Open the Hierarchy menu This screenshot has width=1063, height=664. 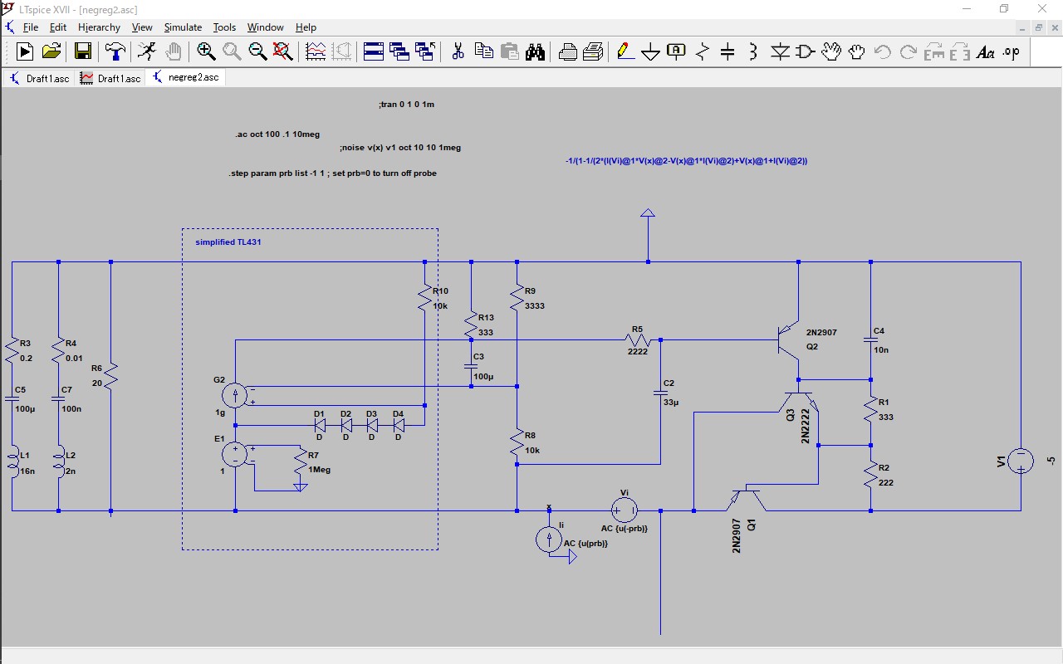point(99,27)
